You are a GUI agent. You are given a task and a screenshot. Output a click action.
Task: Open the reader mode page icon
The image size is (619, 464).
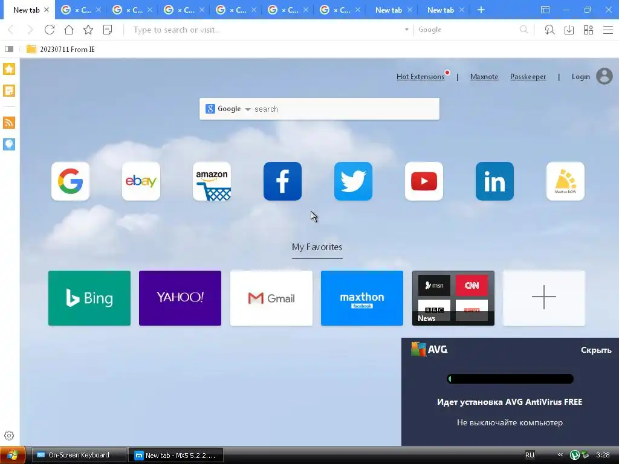point(108,30)
